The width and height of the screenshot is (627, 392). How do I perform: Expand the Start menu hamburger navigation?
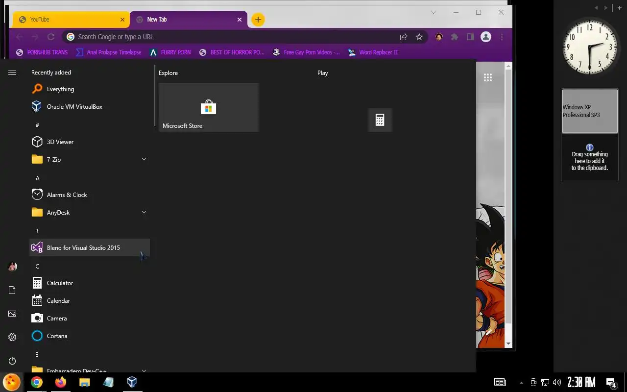click(x=12, y=73)
